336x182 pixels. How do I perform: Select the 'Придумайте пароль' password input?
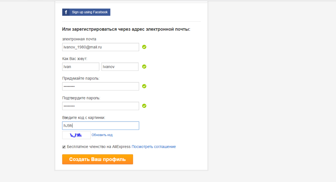click(x=100, y=86)
